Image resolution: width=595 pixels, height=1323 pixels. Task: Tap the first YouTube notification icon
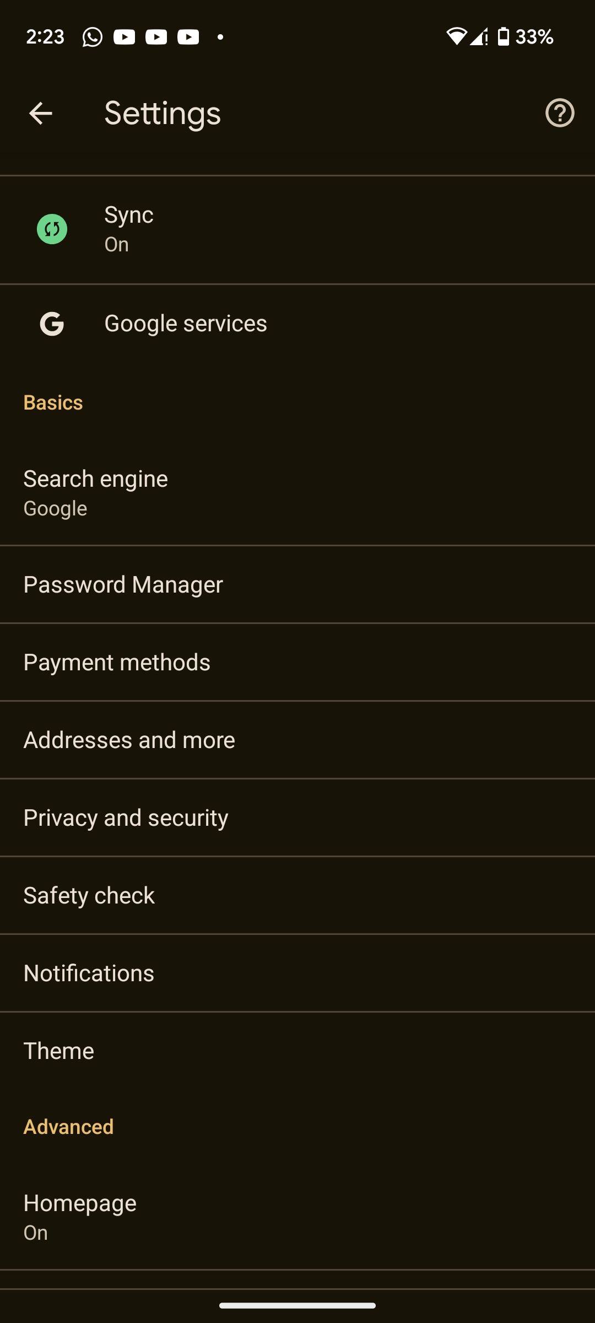[x=125, y=37]
